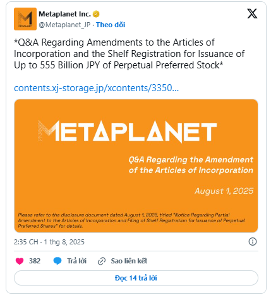Click the gold verified badge
This screenshot has height=302, width=271.
(96, 14)
